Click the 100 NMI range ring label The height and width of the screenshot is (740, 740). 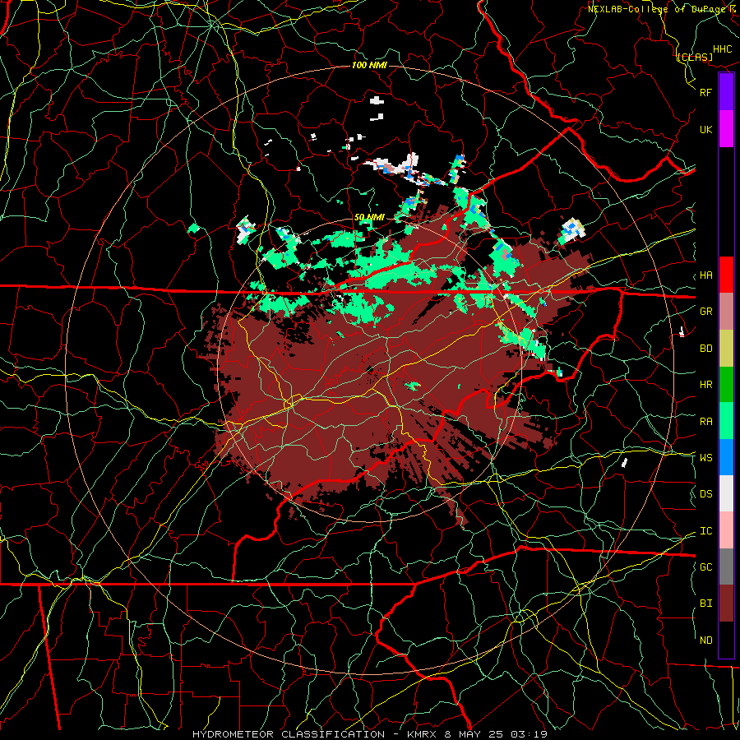pyautogui.click(x=369, y=65)
